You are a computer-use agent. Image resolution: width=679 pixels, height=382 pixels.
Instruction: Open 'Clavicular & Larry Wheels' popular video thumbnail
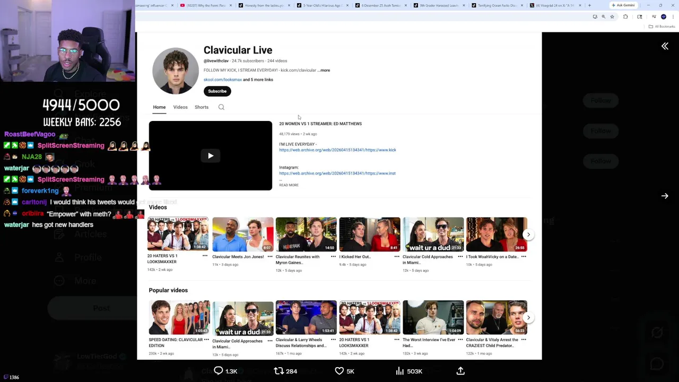(306, 317)
